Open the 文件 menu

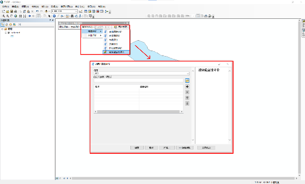[5, 6]
